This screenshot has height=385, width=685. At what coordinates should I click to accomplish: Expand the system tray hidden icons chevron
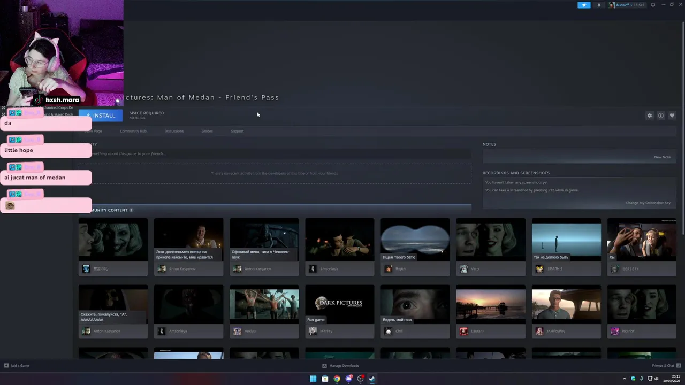tap(625, 379)
